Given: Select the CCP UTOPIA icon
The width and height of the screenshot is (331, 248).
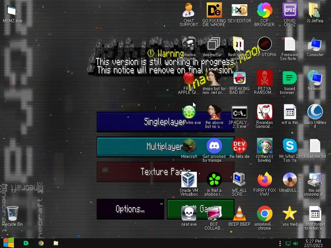Looking at the screenshot, I should (264, 44).
